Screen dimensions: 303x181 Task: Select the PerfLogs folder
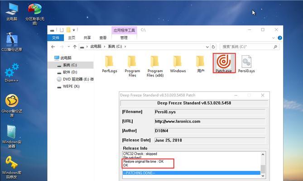[x=109, y=64]
